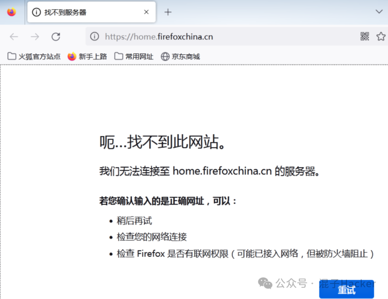Go forward with the right arrow button
Screen dimensions: 388x299
35,37
